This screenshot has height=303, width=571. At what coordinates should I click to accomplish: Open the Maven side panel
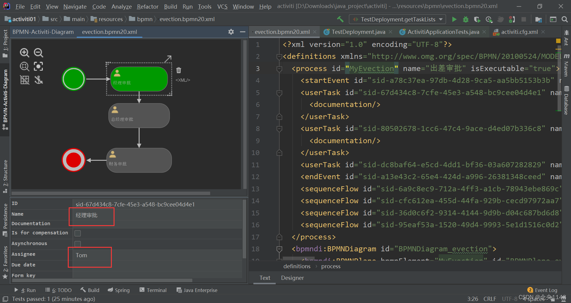click(567, 65)
